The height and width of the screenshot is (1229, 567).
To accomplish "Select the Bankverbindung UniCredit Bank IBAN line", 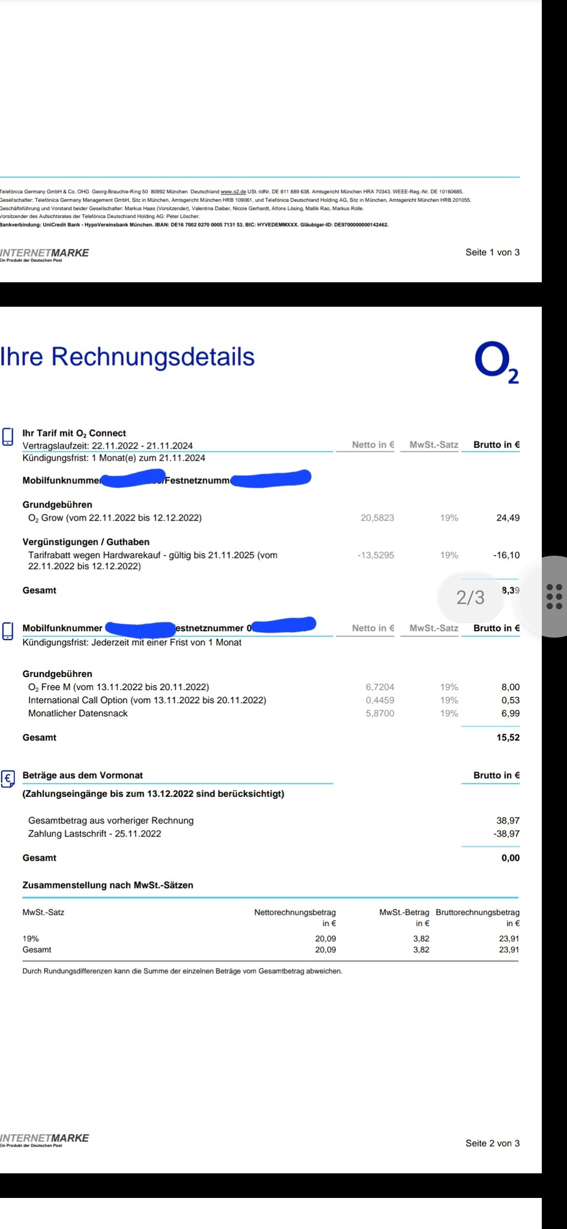I will (194, 225).
